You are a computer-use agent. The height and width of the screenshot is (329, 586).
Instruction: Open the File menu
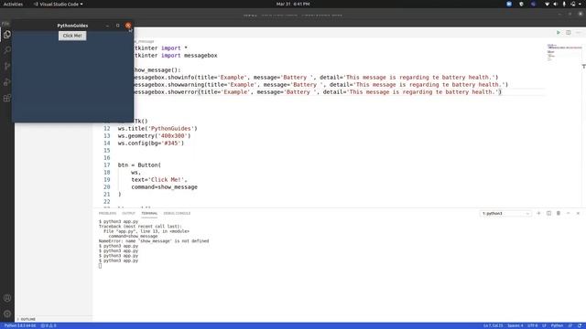5,24
